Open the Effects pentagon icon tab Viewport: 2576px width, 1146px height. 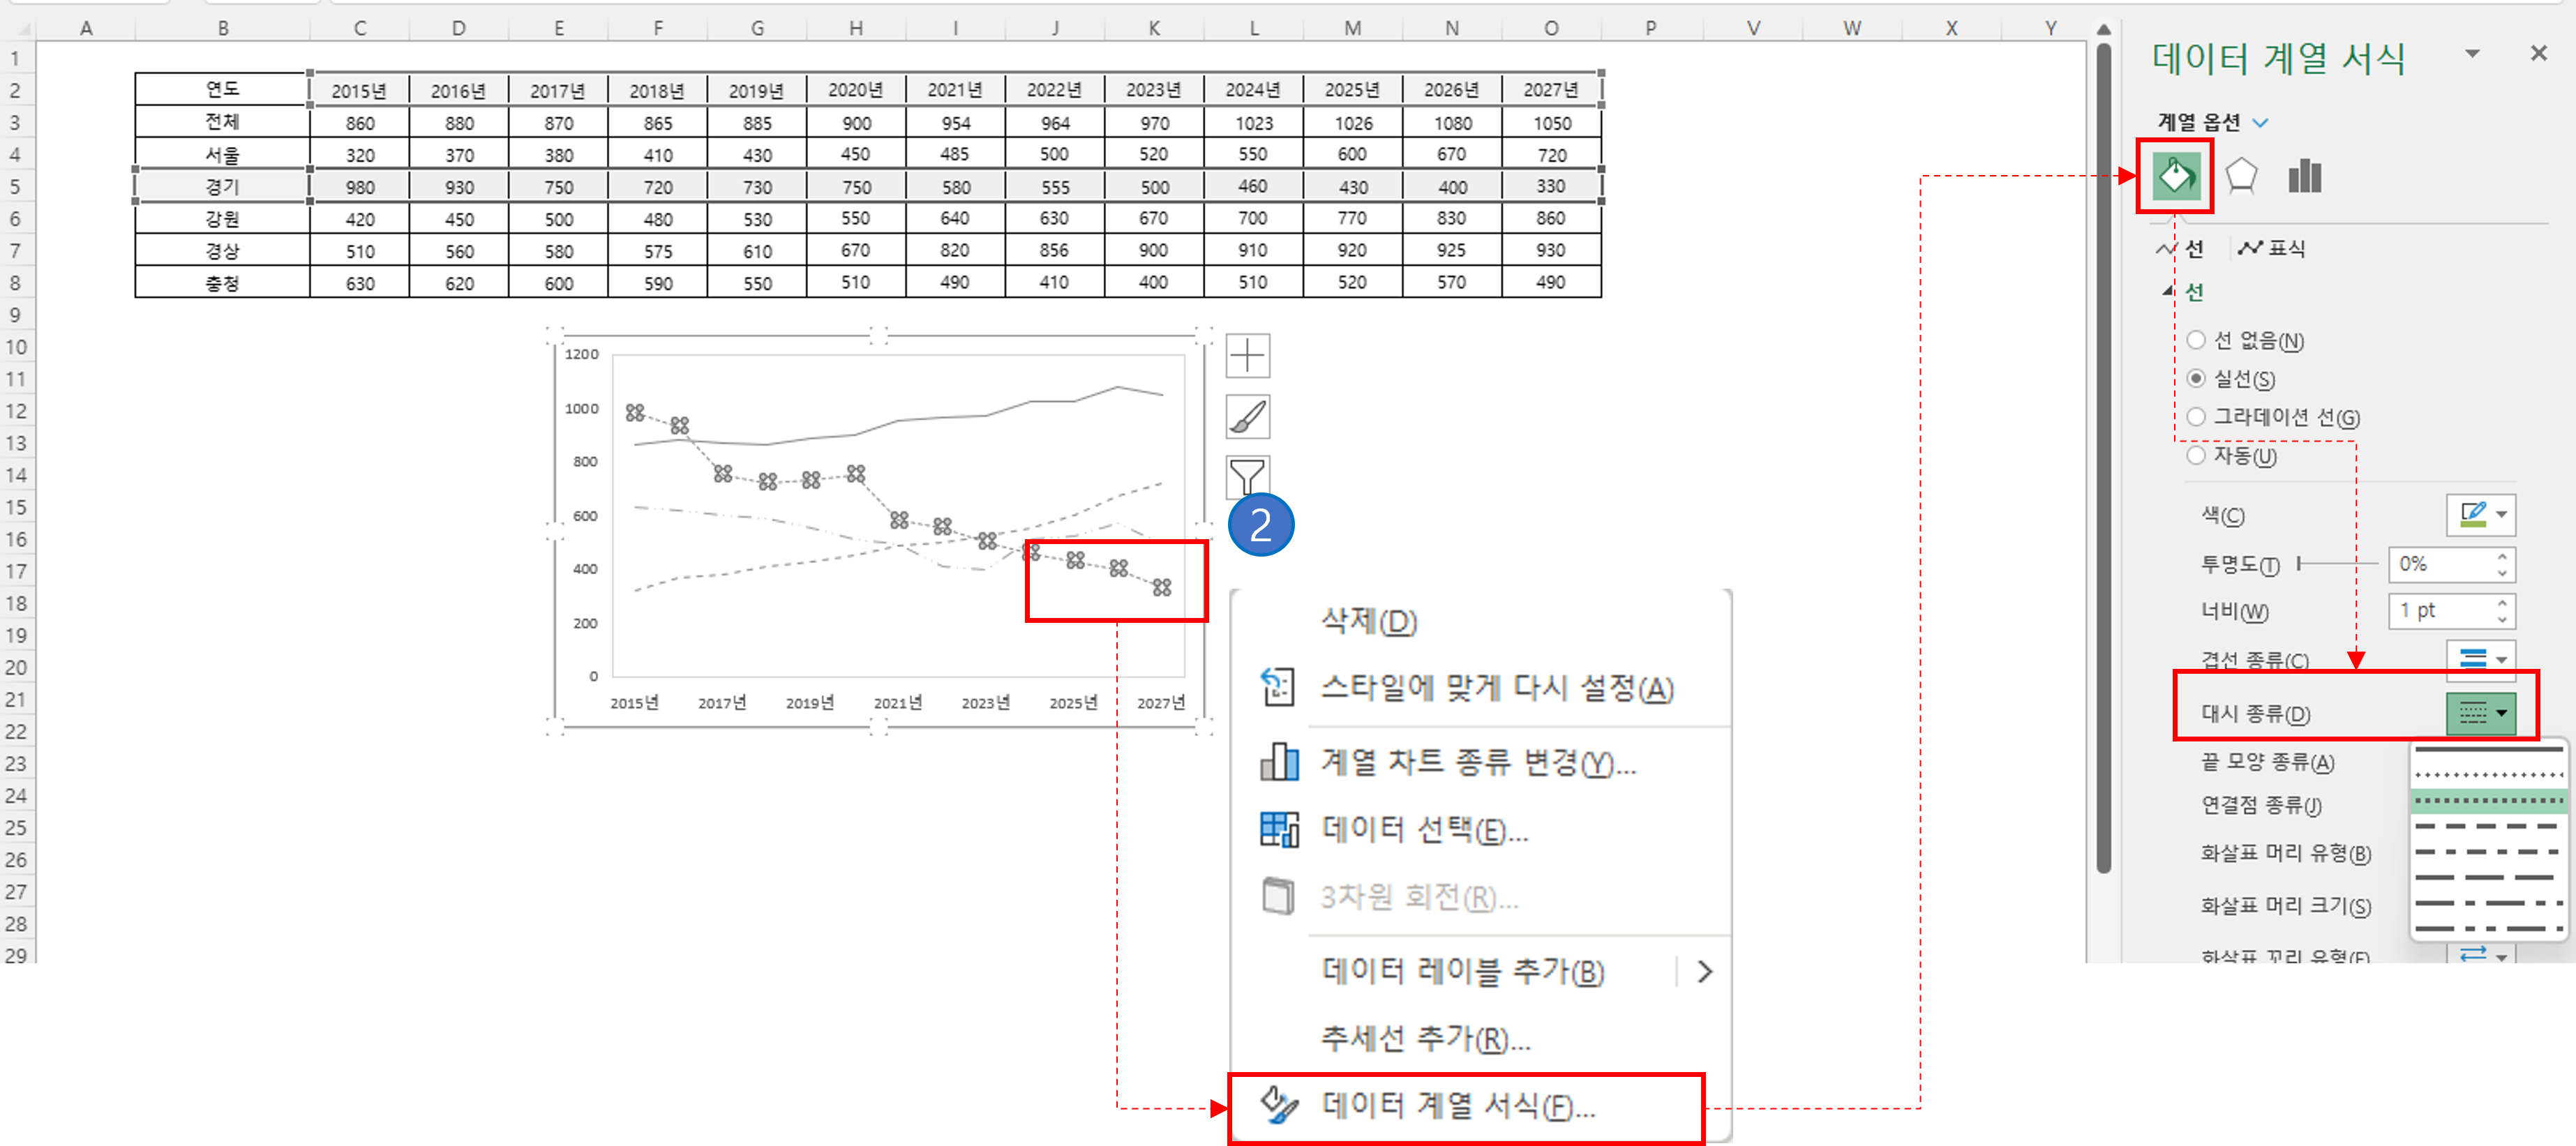click(2241, 177)
